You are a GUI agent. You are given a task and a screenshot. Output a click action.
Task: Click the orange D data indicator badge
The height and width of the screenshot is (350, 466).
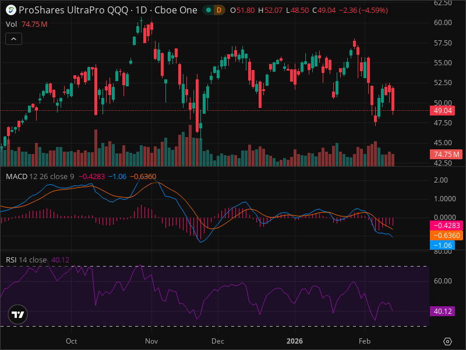219,10
